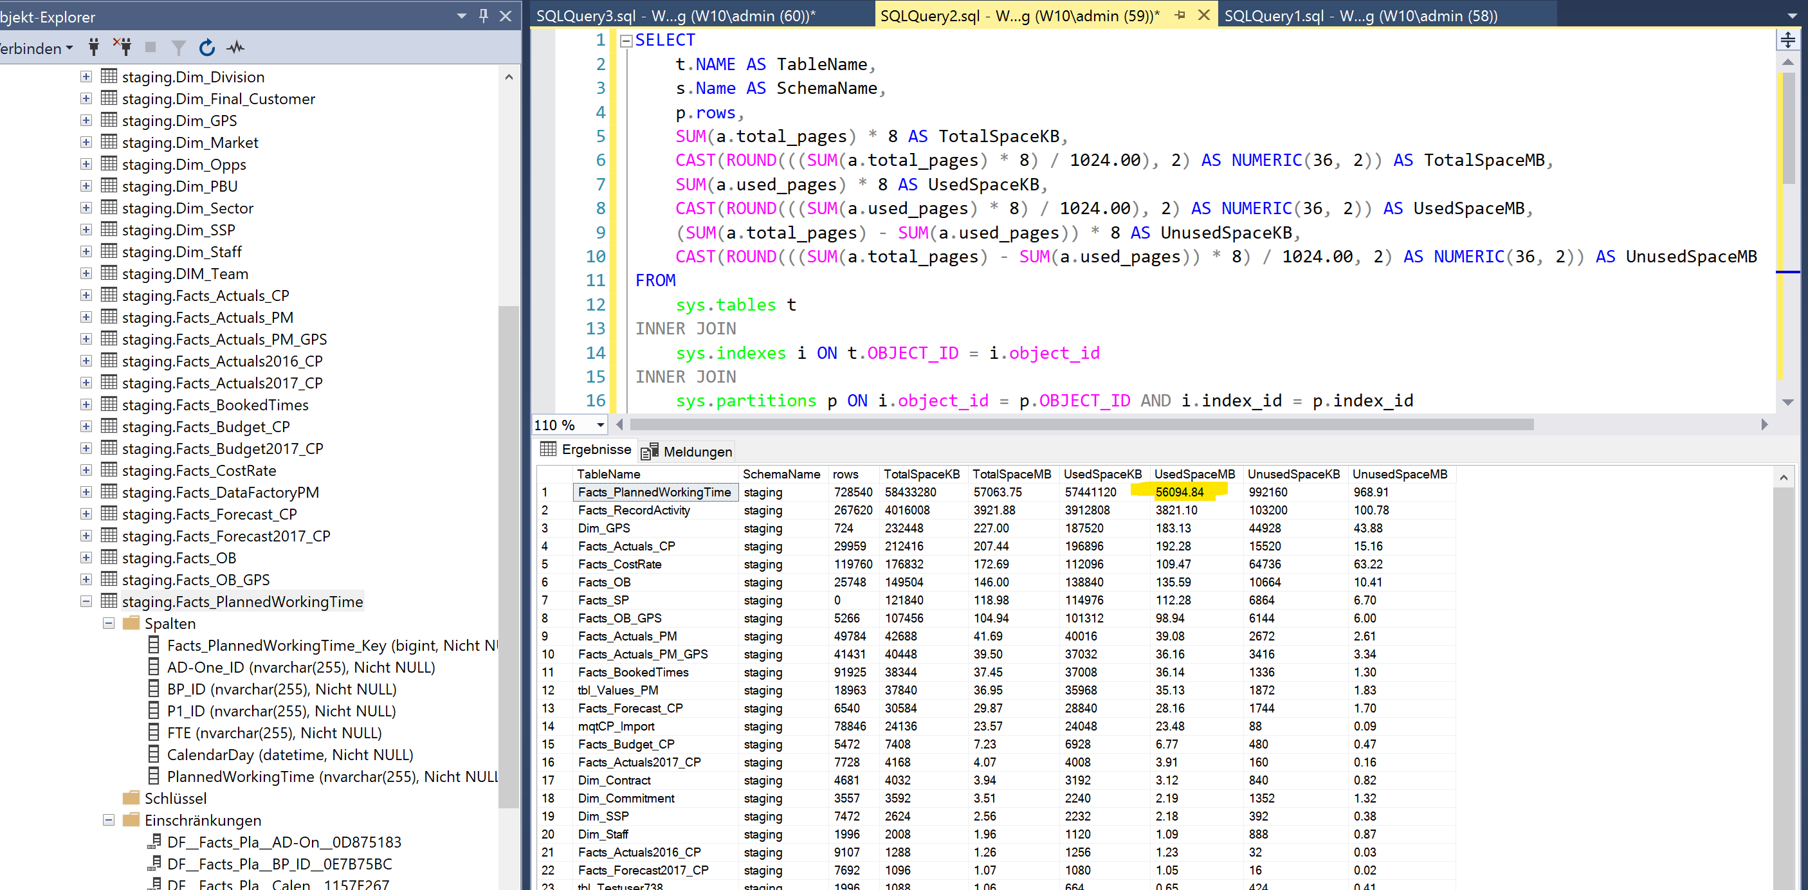Click the horizontal scrollbar in query editor
Viewport: 1808px width, 890px height.
(x=1081, y=424)
